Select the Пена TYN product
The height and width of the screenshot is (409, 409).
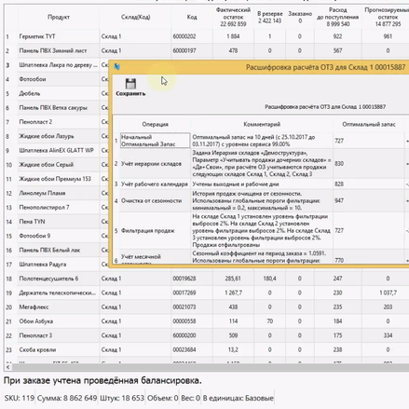tap(32, 222)
